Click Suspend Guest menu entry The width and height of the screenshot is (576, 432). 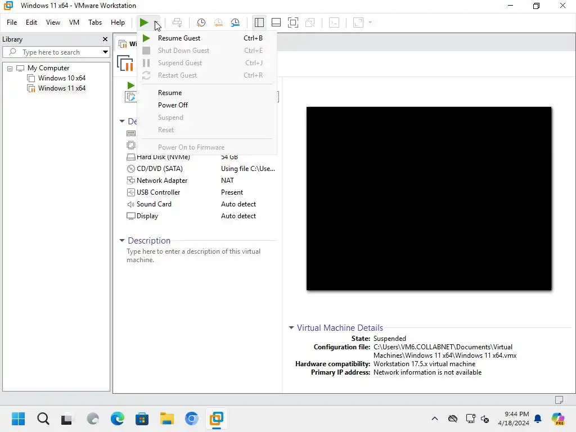(207, 63)
